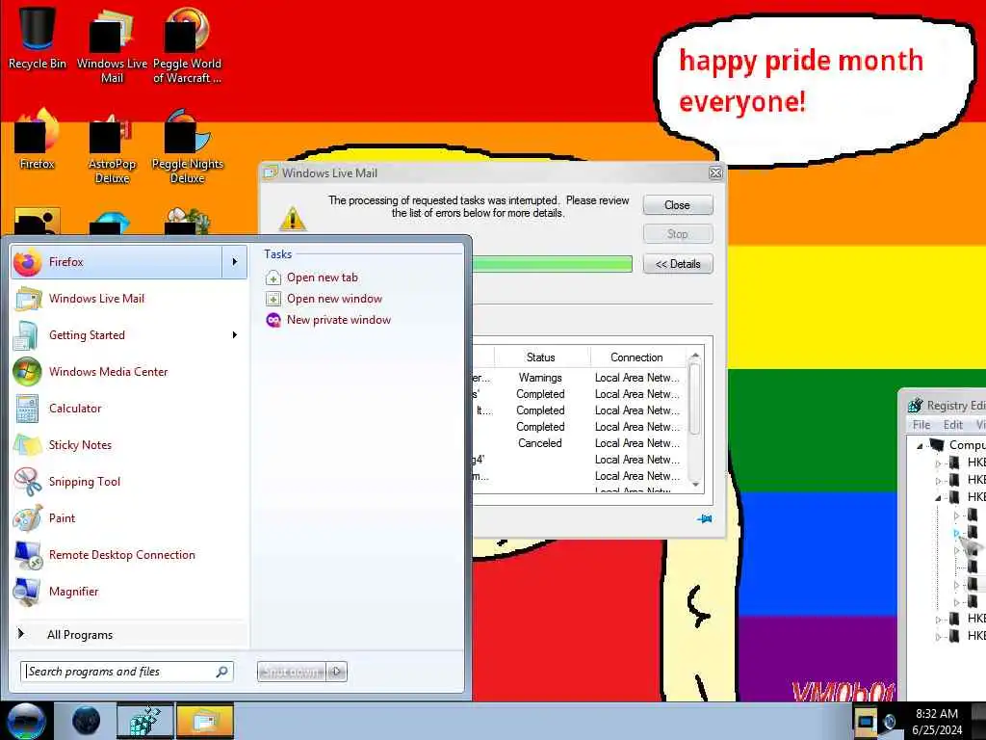Open shut down options arrow
Viewport: 986px width, 740px height.
[336, 672]
